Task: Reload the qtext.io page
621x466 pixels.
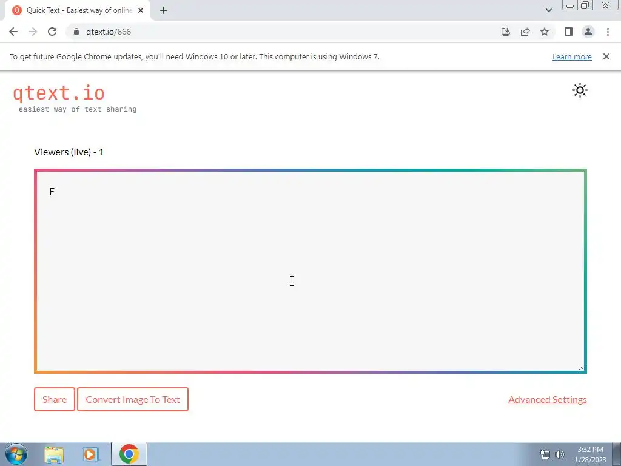Action: point(52,32)
